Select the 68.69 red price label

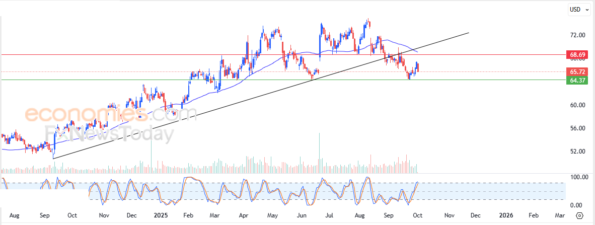[x=577, y=55]
